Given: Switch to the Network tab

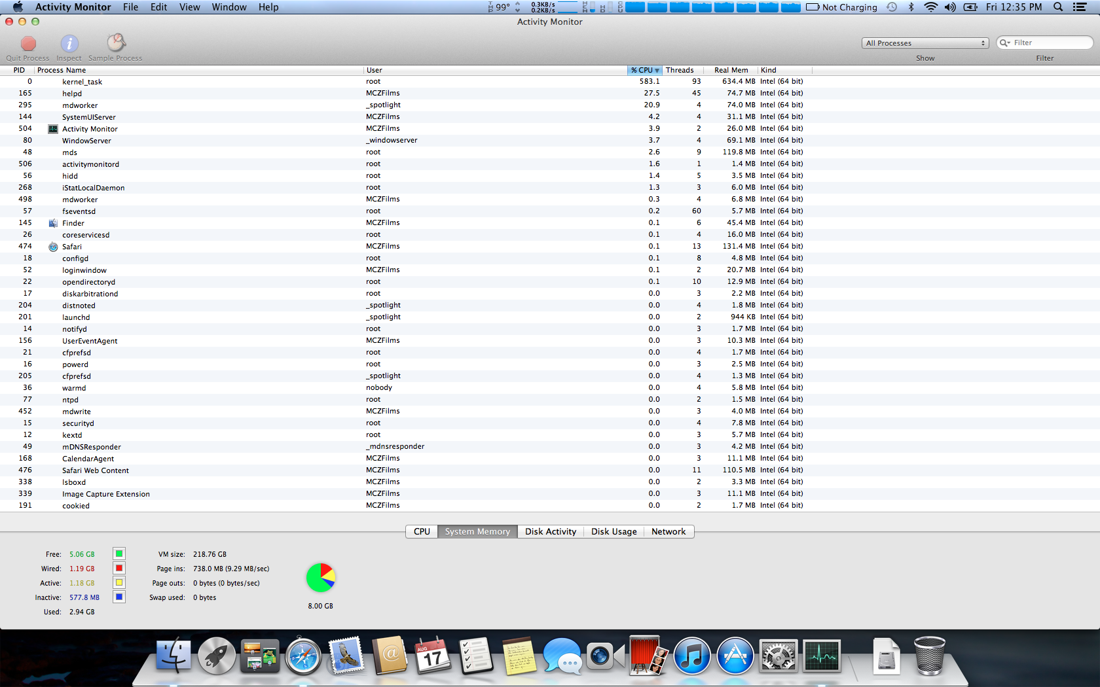Looking at the screenshot, I should pos(669,531).
